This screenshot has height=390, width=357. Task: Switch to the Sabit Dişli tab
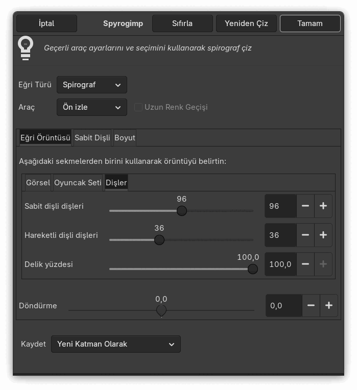(x=92, y=137)
